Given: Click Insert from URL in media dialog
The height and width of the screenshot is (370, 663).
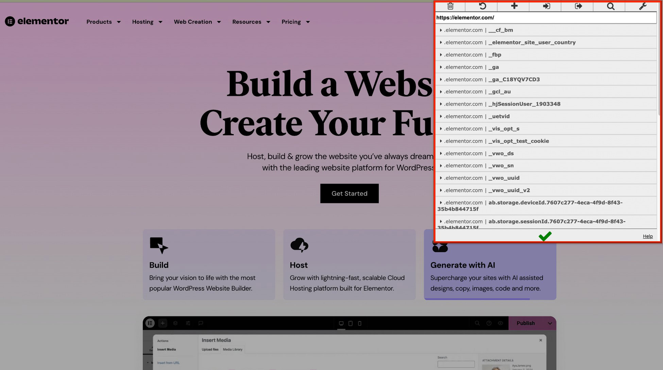Looking at the screenshot, I should tap(168, 363).
